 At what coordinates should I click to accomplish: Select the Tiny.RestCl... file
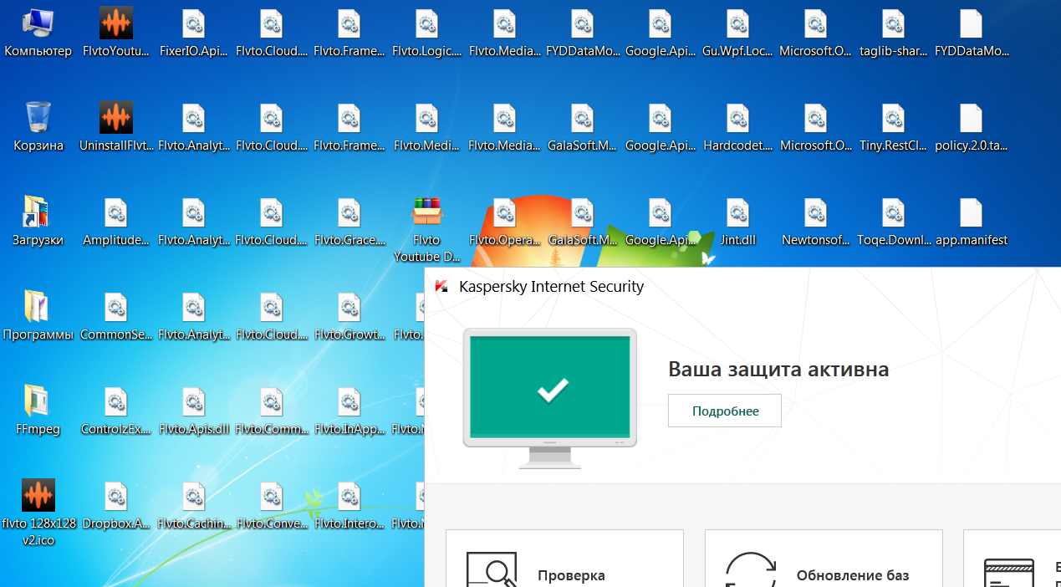893,128
